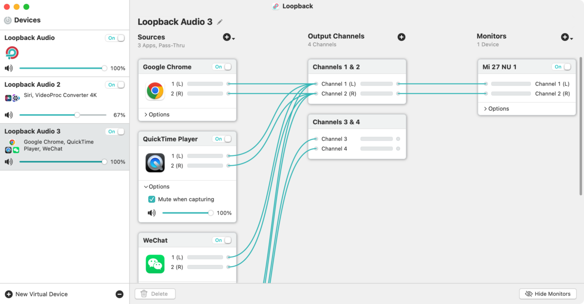This screenshot has height=304, width=584.
Task: Click the Mi 27 NU 1 monitor title
Action: (x=499, y=67)
